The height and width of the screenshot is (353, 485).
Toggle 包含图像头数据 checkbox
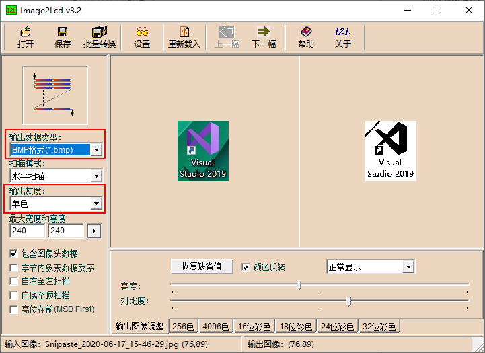point(13,253)
